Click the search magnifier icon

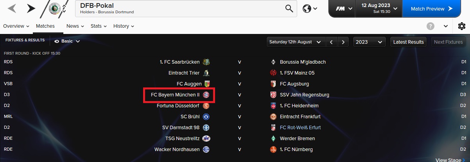pos(289,9)
